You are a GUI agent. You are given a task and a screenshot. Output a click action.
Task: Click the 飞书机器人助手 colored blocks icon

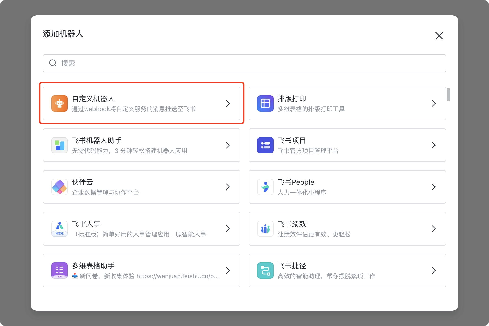pyautogui.click(x=60, y=145)
